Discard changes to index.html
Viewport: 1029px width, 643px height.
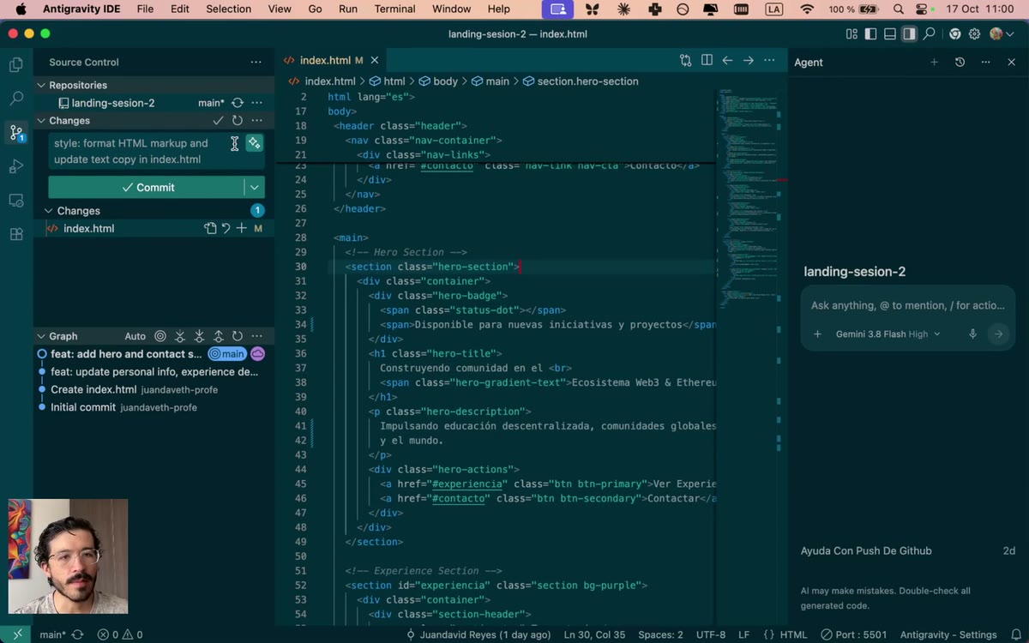click(x=226, y=229)
